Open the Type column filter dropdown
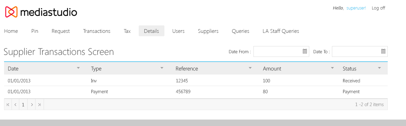This screenshot has height=126, width=406. coord(162,68)
